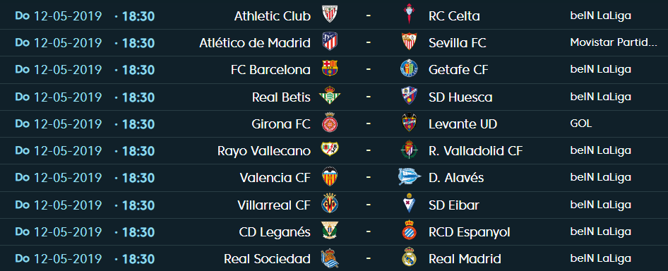Click the RC Celta crest icon
This screenshot has height=271, width=668.
coord(409,16)
